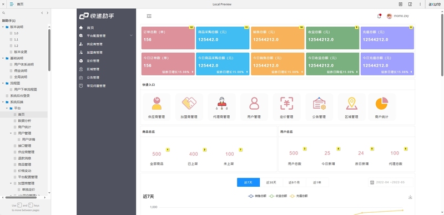Click the axure logo in the top right
Viewport: 444px width, 215px height.
point(435,4)
